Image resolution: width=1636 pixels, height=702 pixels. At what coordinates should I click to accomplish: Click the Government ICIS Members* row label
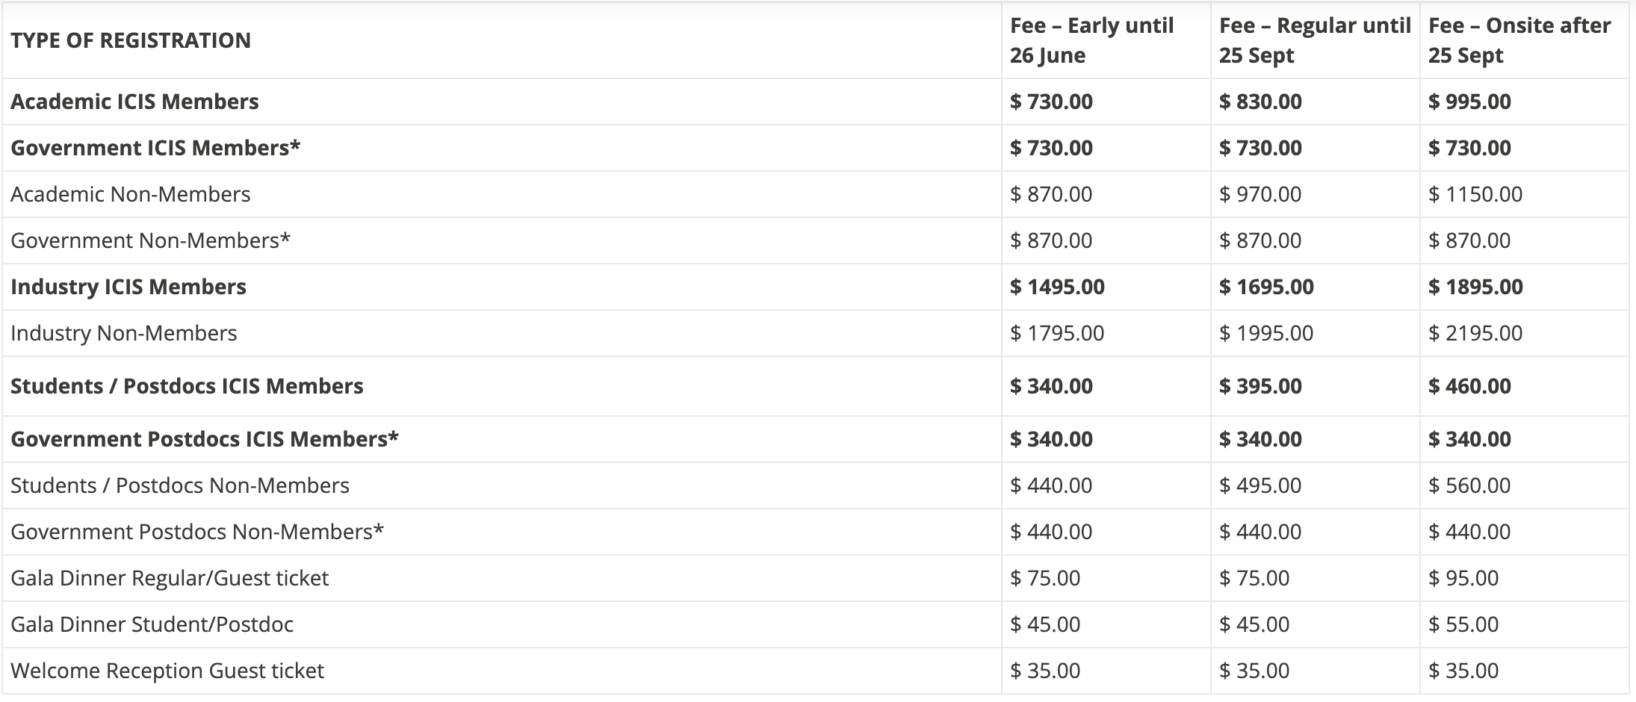point(155,148)
